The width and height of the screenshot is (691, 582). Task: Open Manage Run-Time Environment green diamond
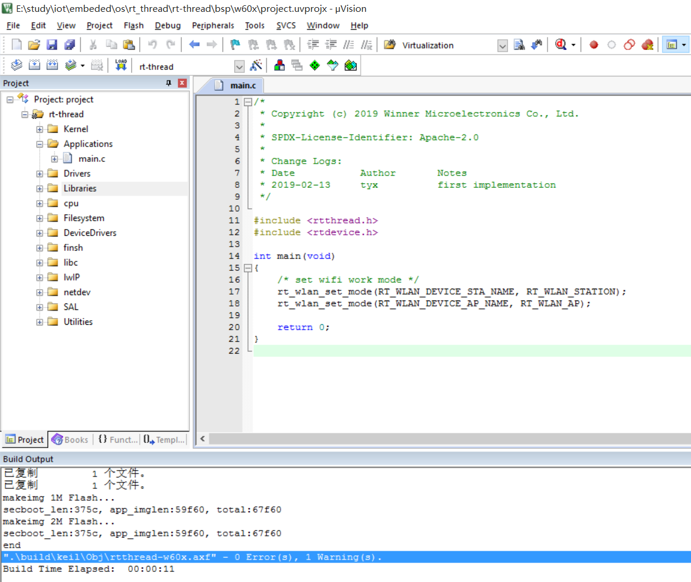314,66
